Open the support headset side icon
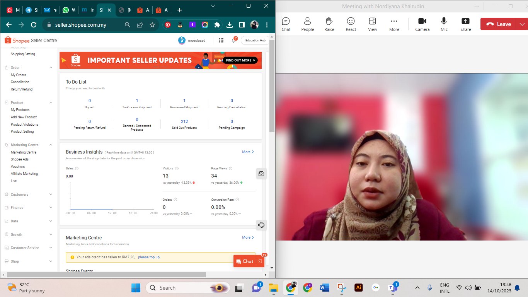The image size is (528, 297). (261, 225)
